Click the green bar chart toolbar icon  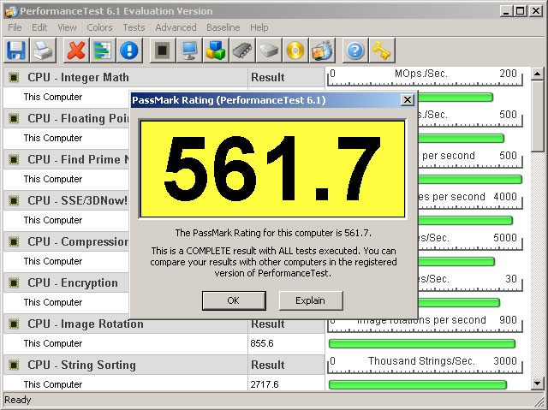[x=103, y=51]
